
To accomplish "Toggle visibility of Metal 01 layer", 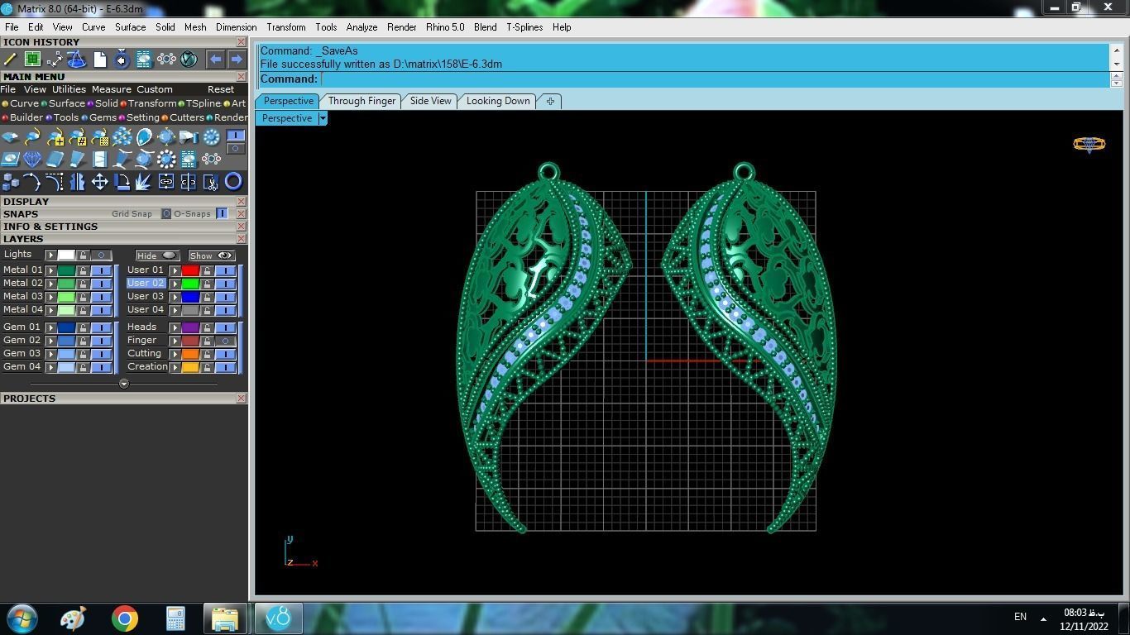I will pyautogui.click(x=101, y=270).
